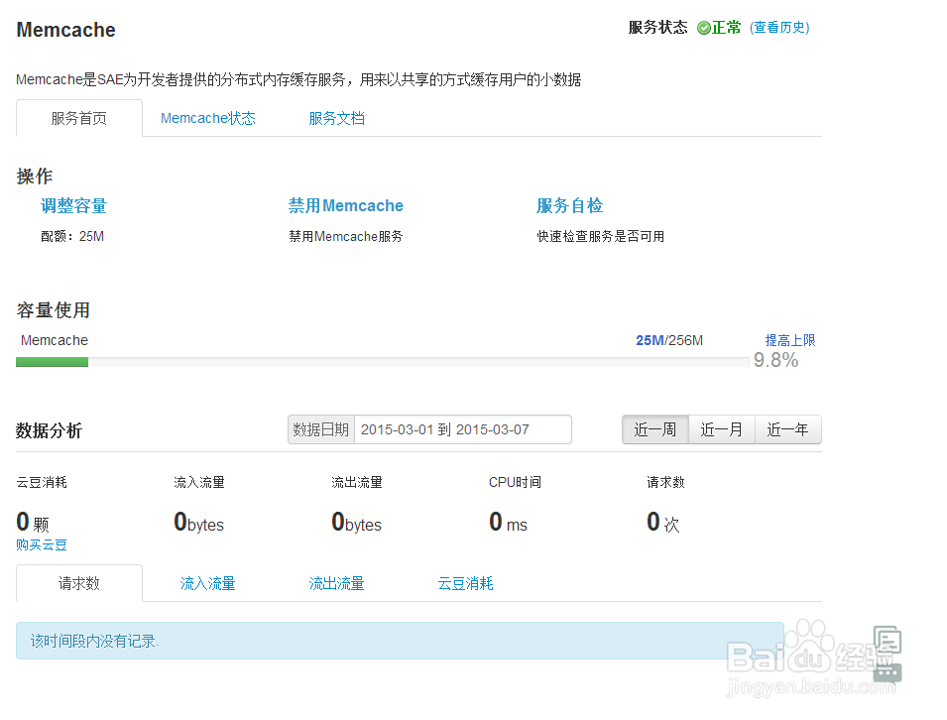Click 配额：25M quota text
This screenshot has width=947, height=720.
72,236
